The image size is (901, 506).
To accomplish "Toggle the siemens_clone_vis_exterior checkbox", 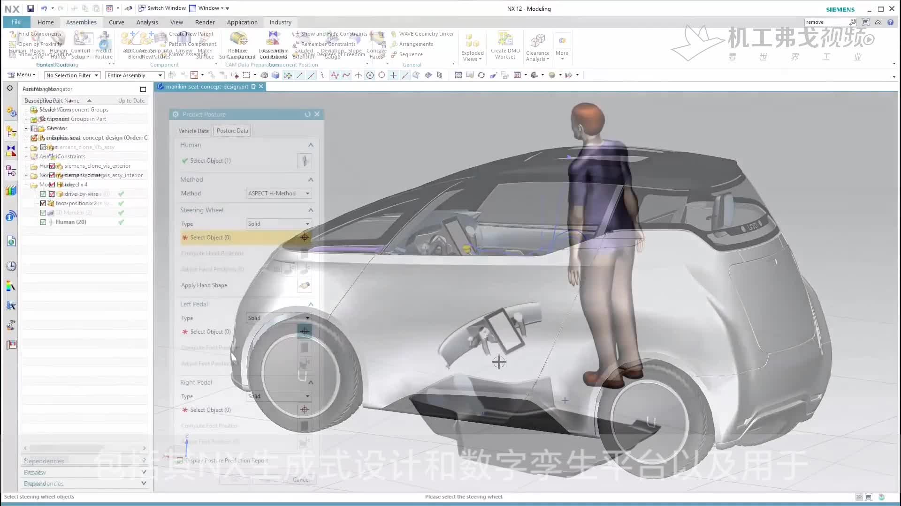I will [x=52, y=166].
